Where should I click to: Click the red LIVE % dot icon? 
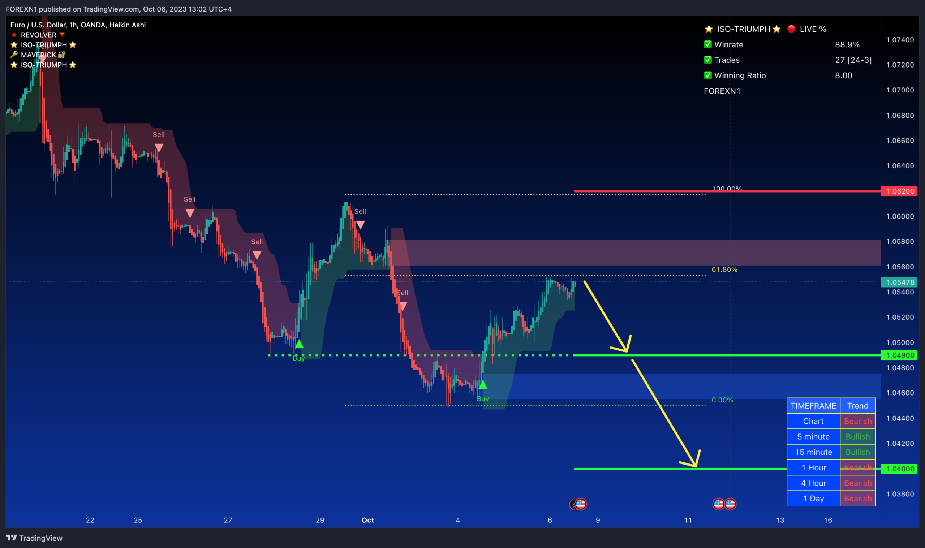click(792, 29)
